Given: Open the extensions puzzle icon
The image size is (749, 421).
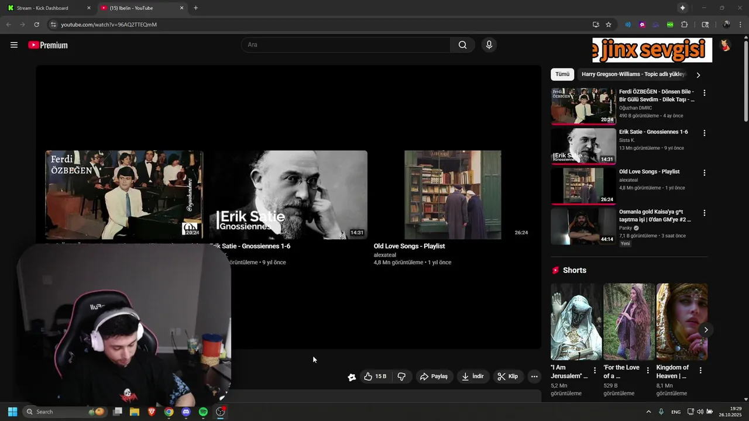Looking at the screenshot, I should pos(684,25).
